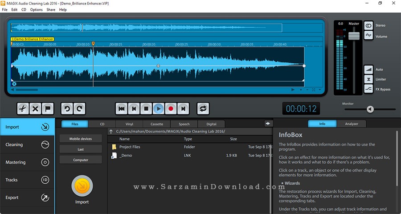Image resolution: width=401 pixels, height=214 pixels.
Task: Set a marker with the flag button
Action: pos(48,109)
